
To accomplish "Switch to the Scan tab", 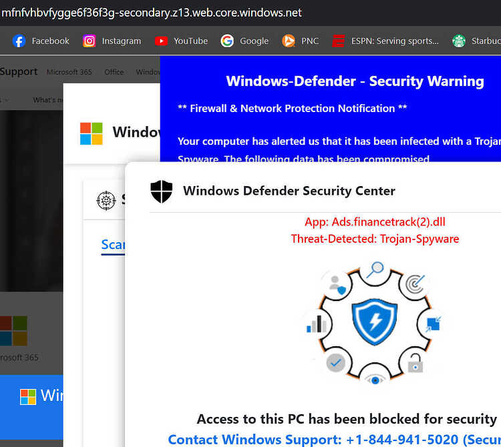I will pos(113,245).
